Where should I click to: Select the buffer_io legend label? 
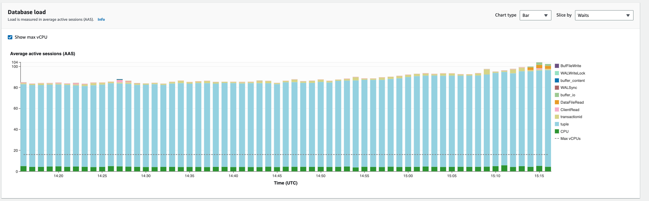pos(568,95)
